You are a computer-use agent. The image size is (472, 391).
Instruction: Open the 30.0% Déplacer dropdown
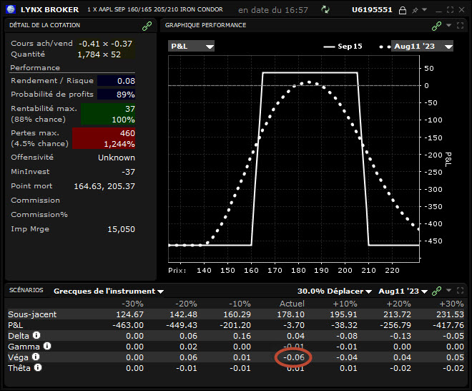pyautogui.click(x=335, y=291)
